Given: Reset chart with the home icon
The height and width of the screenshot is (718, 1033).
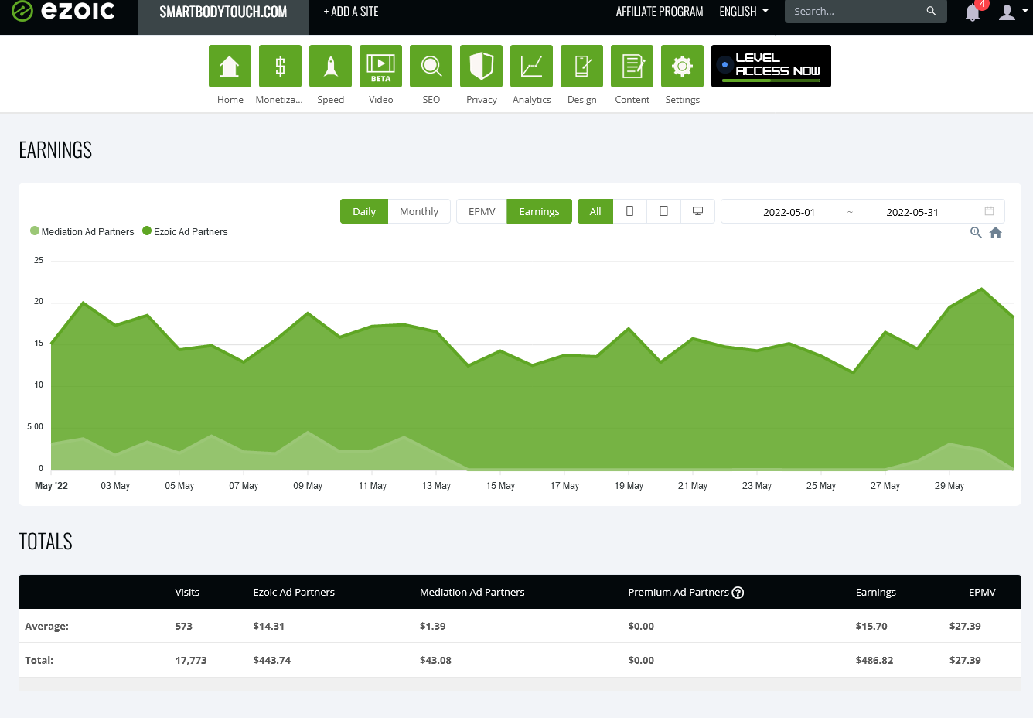Looking at the screenshot, I should pyautogui.click(x=996, y=232).
